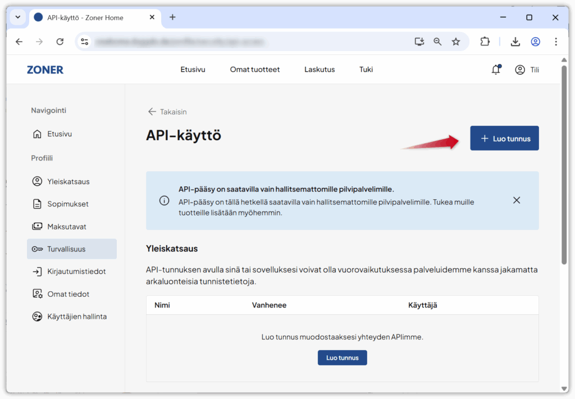Bookmark the page with the star icon
This screenshot has height=399, width=575.
pyautogui.click(x=456, y=42)
